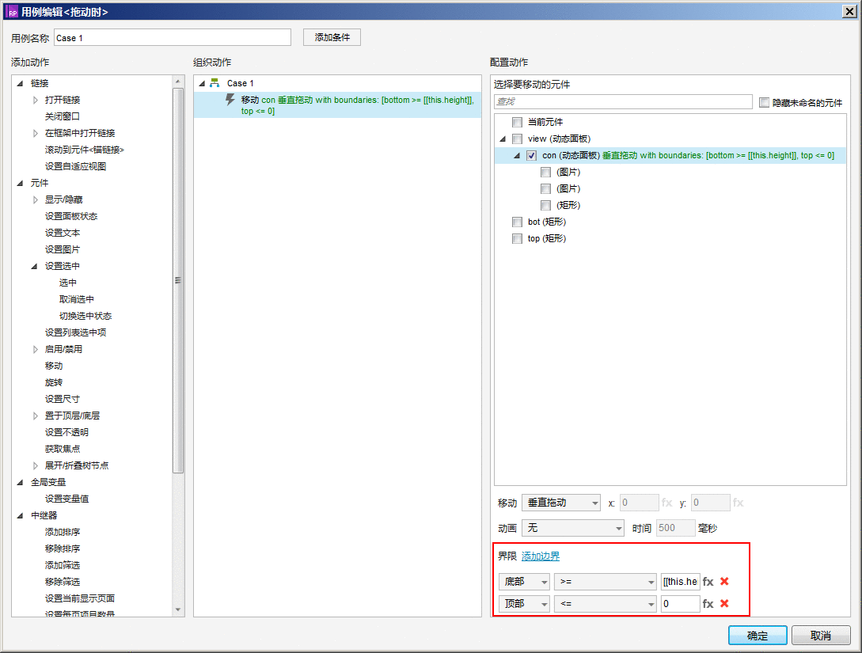
Task: Select the 滚动到元件<锚链接> action
Action: coord(84,150)
